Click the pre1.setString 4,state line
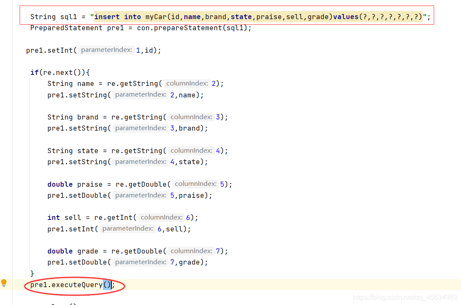The width and height of the screenshot is (461, 305). [128, 162]
